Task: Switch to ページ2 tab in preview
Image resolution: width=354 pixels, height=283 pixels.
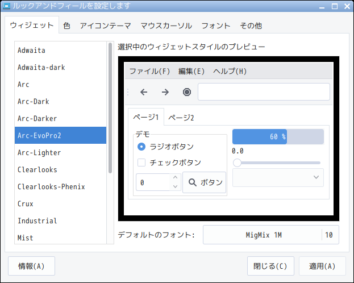Action: [x=181, y=118]
